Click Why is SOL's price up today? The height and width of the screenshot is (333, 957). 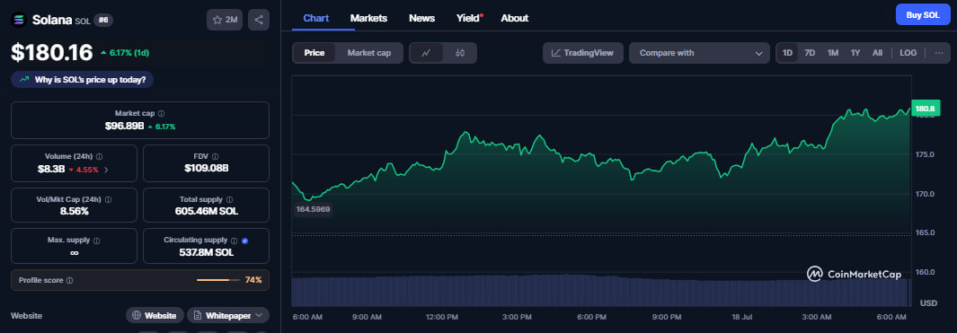point(83,79)
